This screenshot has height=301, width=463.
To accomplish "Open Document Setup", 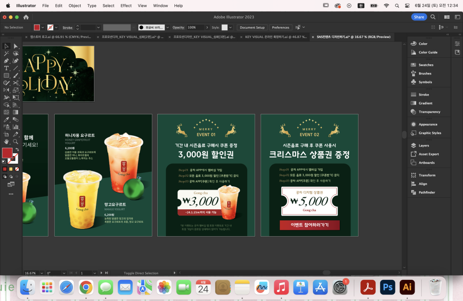I will click(x=252, y=27).
